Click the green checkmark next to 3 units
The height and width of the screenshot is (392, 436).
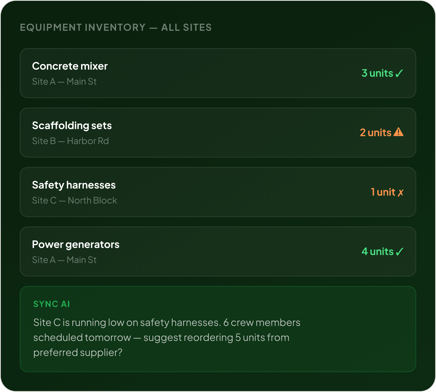(399, 73)
